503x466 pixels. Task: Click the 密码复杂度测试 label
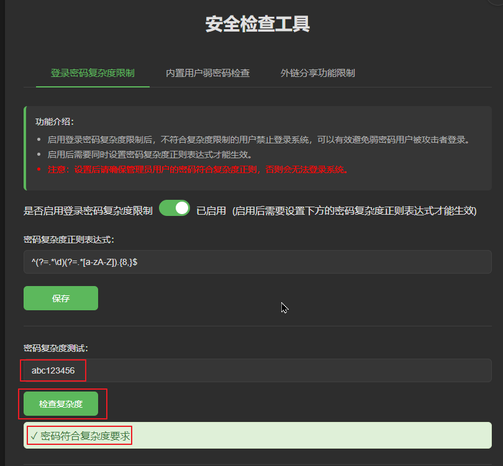click(x=56, y=348)
